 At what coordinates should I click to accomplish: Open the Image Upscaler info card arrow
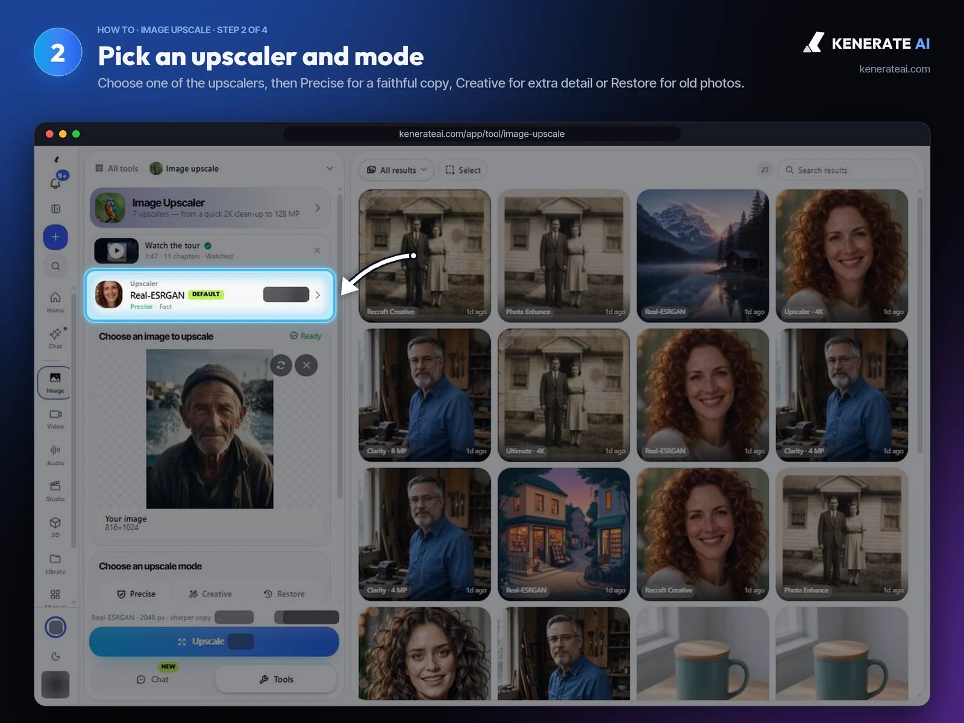pyautogui.click(x=318, y=208)
